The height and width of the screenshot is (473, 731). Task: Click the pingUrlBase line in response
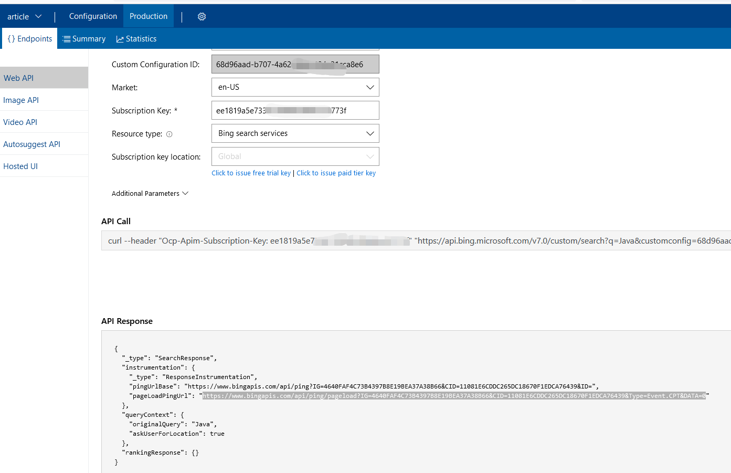(x=364, y=386)
